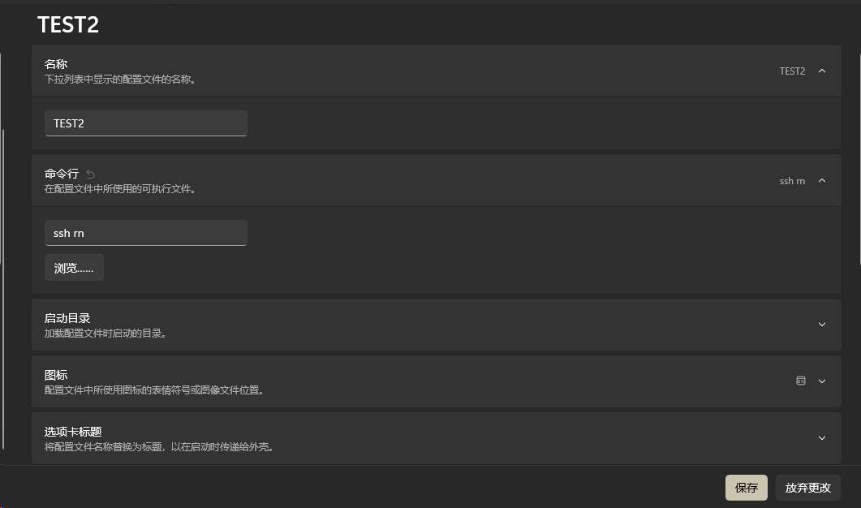Focus the command line box containing ssh rn
Screen dimensions: 861x508
click(x=146, y=233)
